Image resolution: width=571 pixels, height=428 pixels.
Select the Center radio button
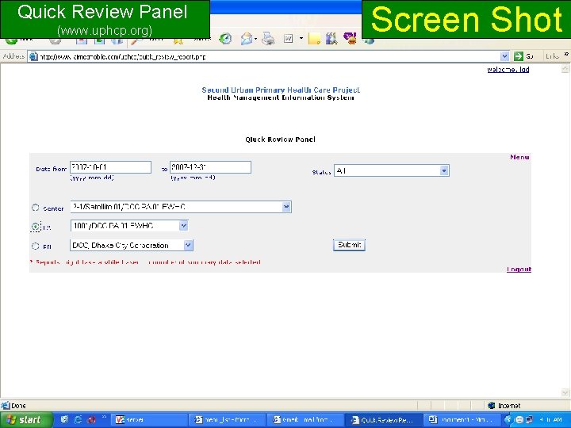pyautogui.click(x=36, y=208)
